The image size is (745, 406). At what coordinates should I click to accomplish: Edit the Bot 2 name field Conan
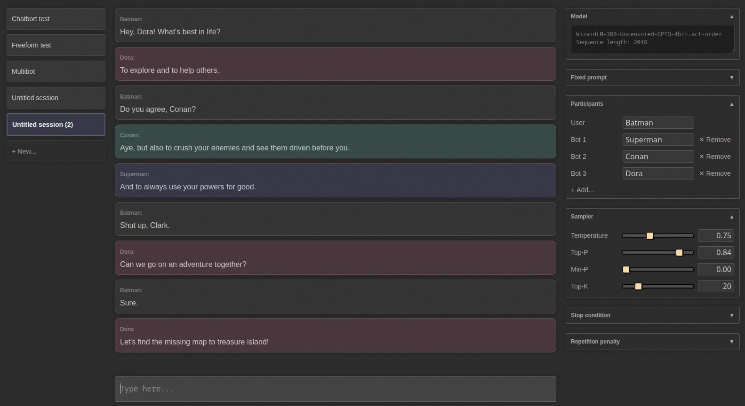coord(658,156)
